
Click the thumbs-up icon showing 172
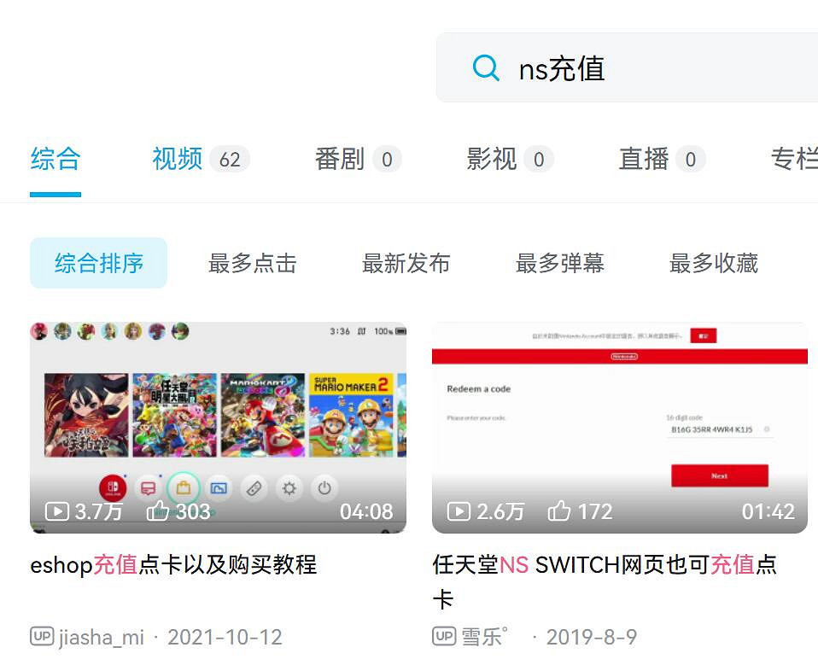tap(559, 510)
